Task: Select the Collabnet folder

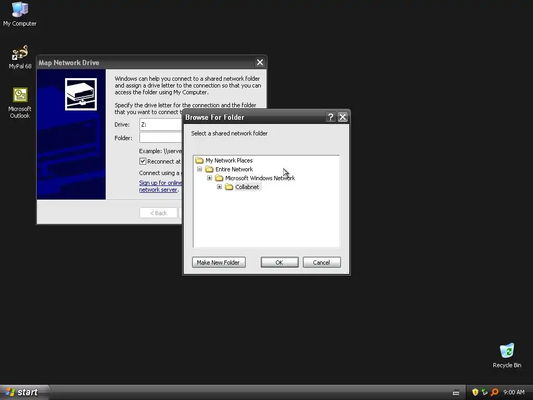Action: (247, 187)
